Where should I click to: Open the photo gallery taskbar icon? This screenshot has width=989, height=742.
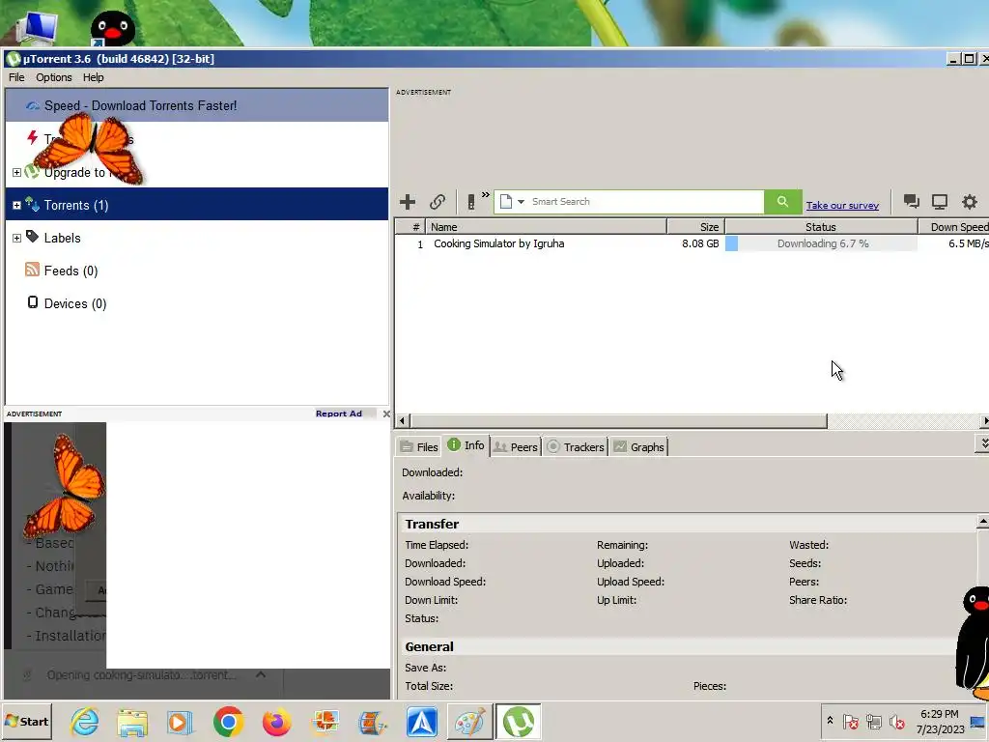(x=325, y=722)
